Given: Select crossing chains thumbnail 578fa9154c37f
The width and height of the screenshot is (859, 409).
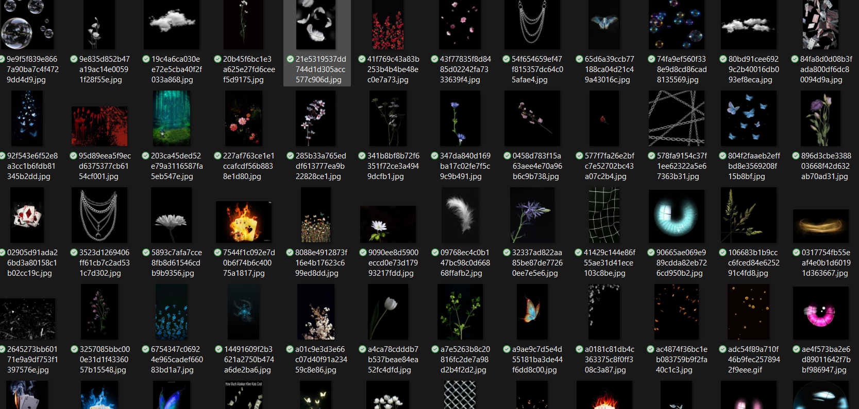Looking at the screenshot, I should 677,118.
